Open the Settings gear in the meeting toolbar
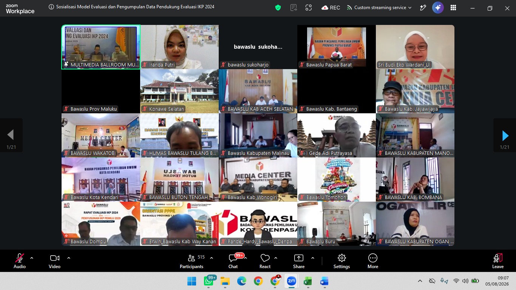This screenshot has width=516, height=290. (341, 261)
